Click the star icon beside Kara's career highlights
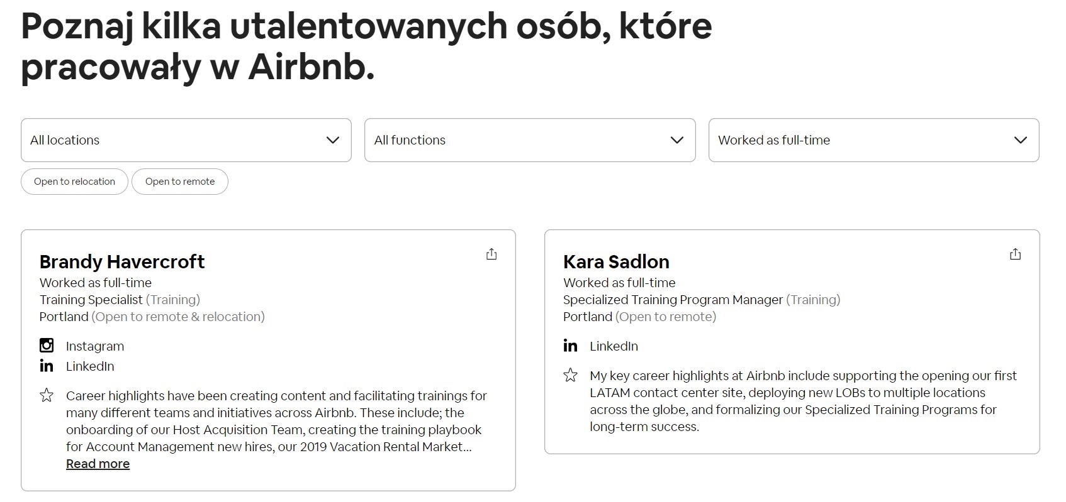 [570, 375]
